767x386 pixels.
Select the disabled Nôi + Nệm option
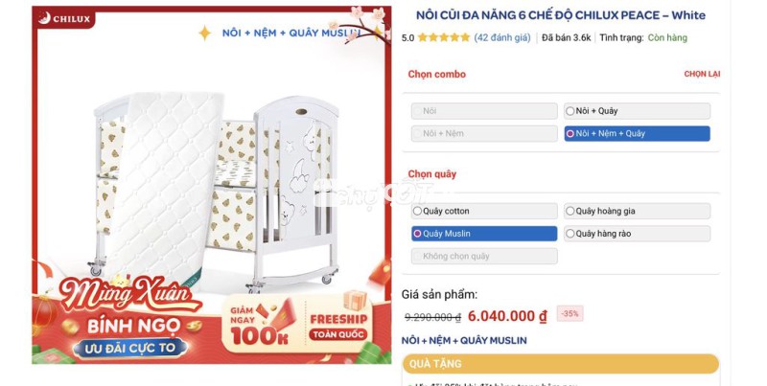click(x=484, y=133)
